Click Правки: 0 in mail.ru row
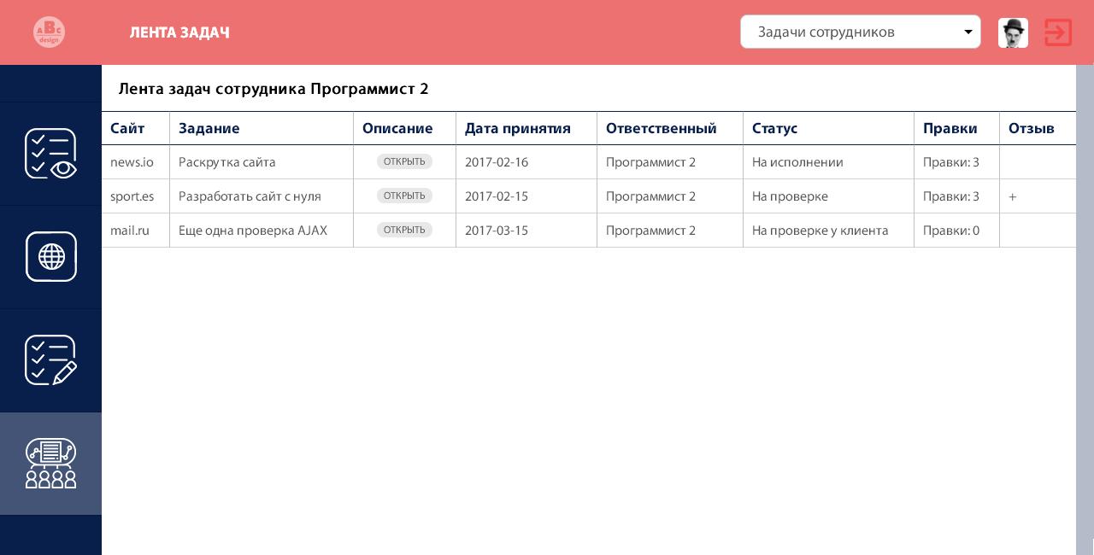This screenshot has width=1094, height=555. pyautogui.click(x=951, y=231)
